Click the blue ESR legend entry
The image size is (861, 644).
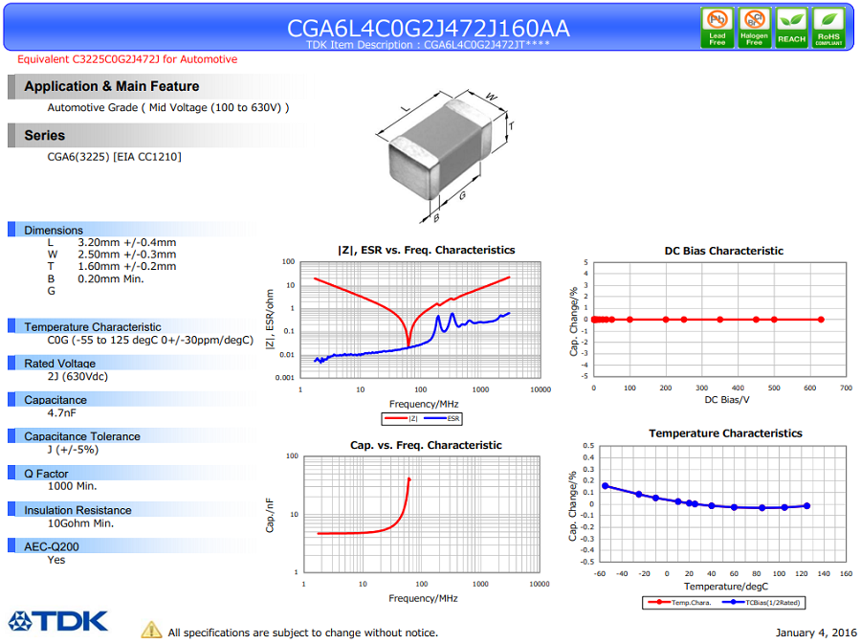(442, 419)
